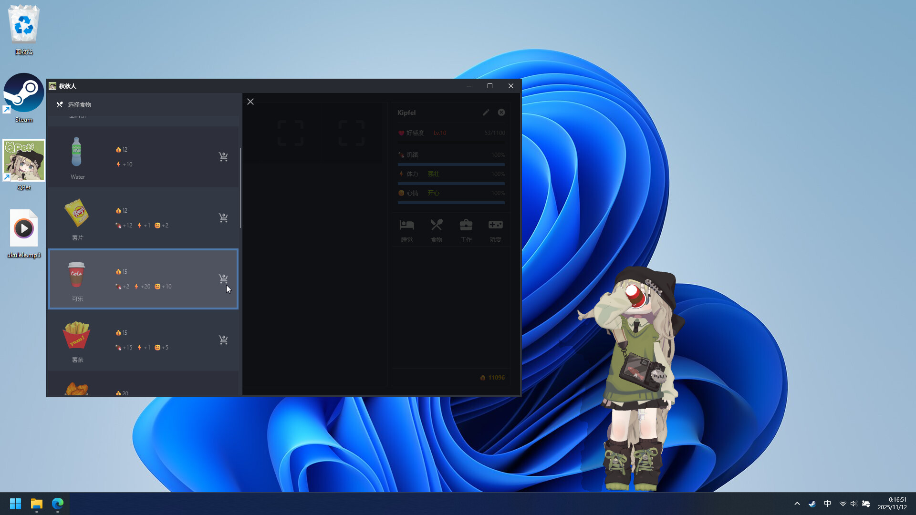Click the 好感度 Lv.10 level label
The height and width of the screenshot is (515, 916).
tap(439, 133)
